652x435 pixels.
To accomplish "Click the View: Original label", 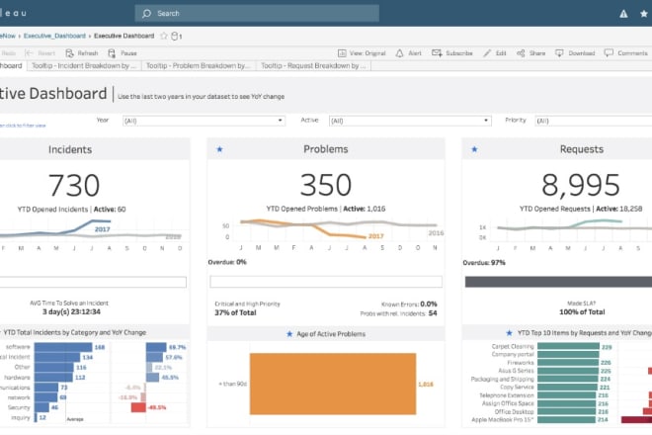I will point(367,53).
